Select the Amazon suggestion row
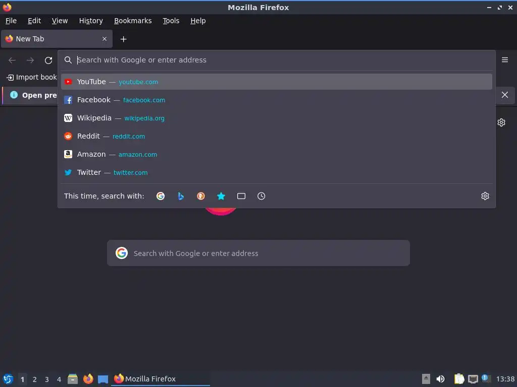This screenshot has height=387, width=517. 276,154
